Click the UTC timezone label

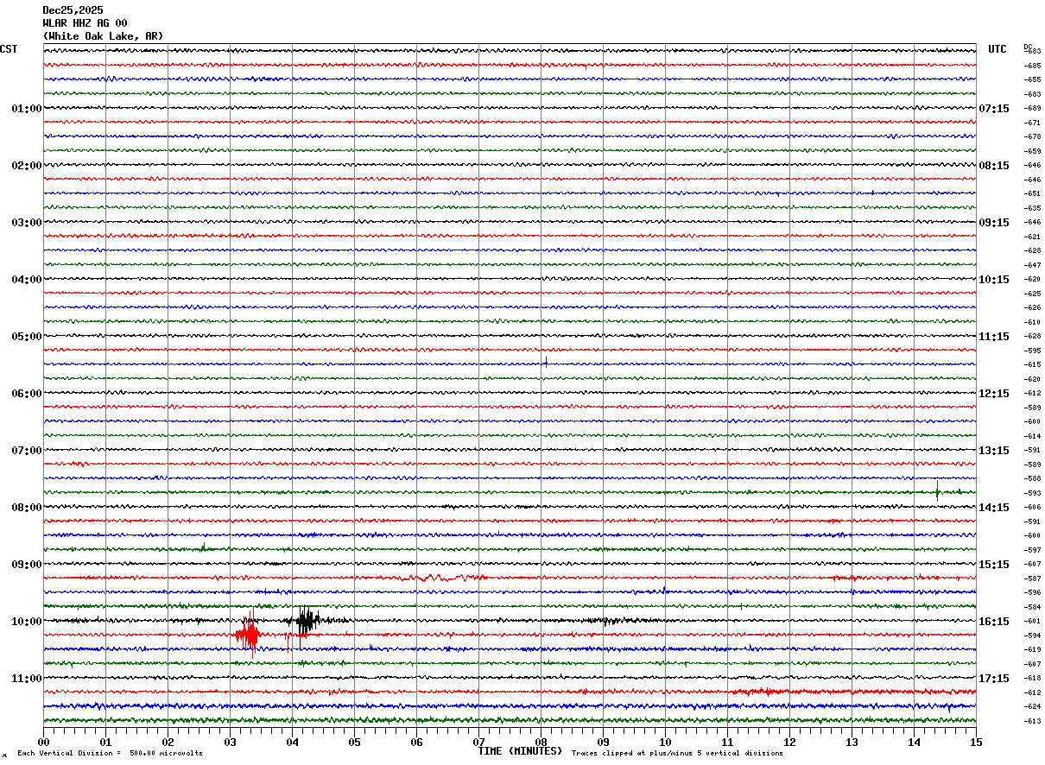[x=997, y=49]
